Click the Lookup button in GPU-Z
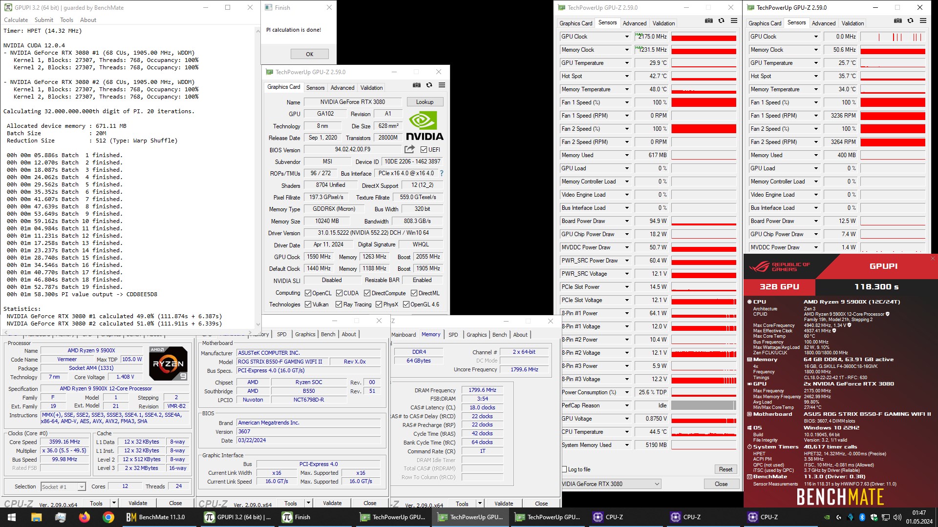Screen dimensions: 938x527 [425, 102]
